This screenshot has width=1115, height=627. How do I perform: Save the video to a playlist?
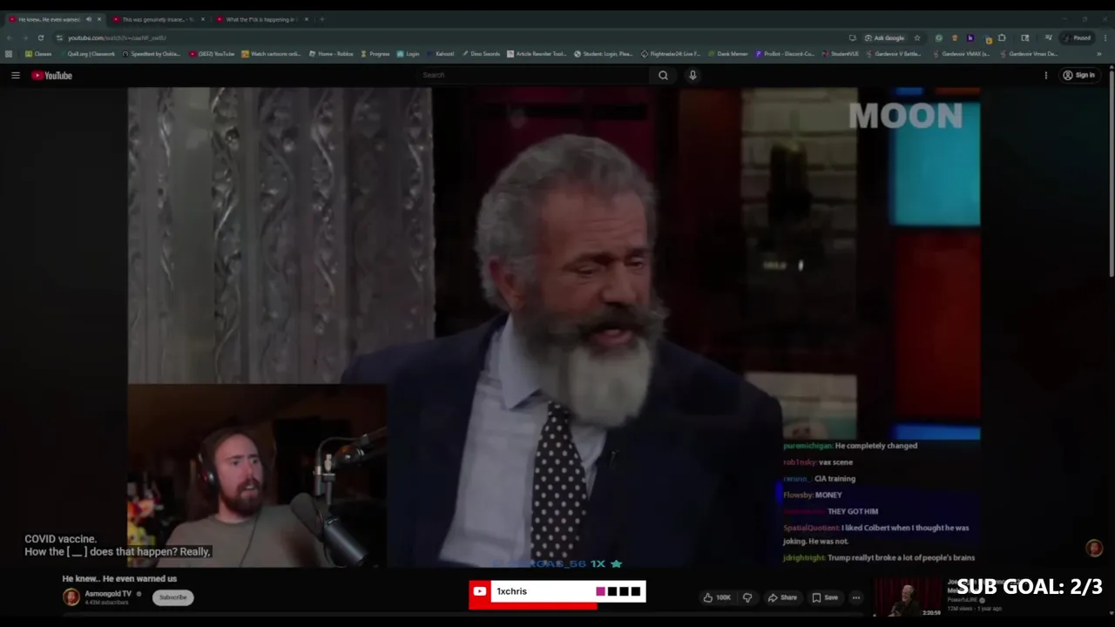[825, 597]
